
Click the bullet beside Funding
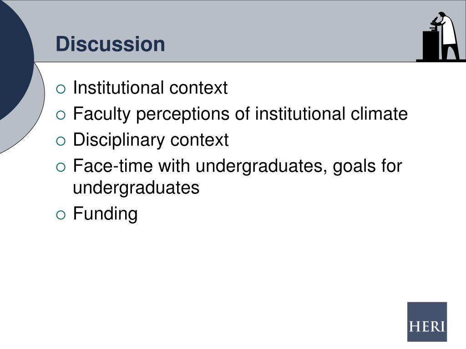tap(61, 215)
